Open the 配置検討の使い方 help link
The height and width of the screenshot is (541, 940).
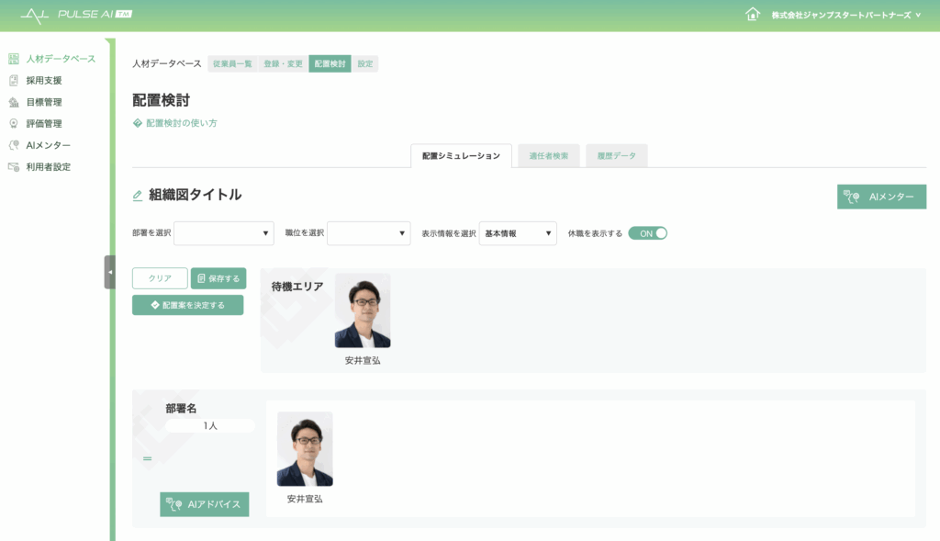click(x=181, y=123)
